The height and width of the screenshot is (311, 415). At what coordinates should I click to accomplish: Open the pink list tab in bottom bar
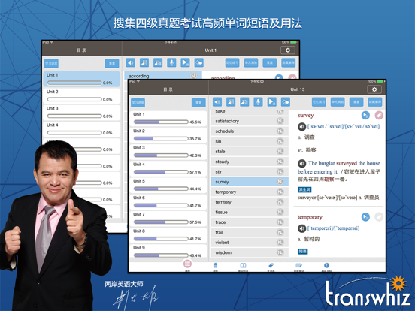[187, 264]
